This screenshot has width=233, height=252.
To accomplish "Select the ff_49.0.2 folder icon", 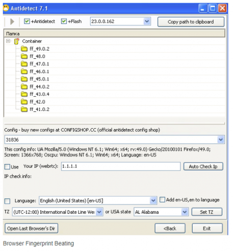I will pos(24,49).
